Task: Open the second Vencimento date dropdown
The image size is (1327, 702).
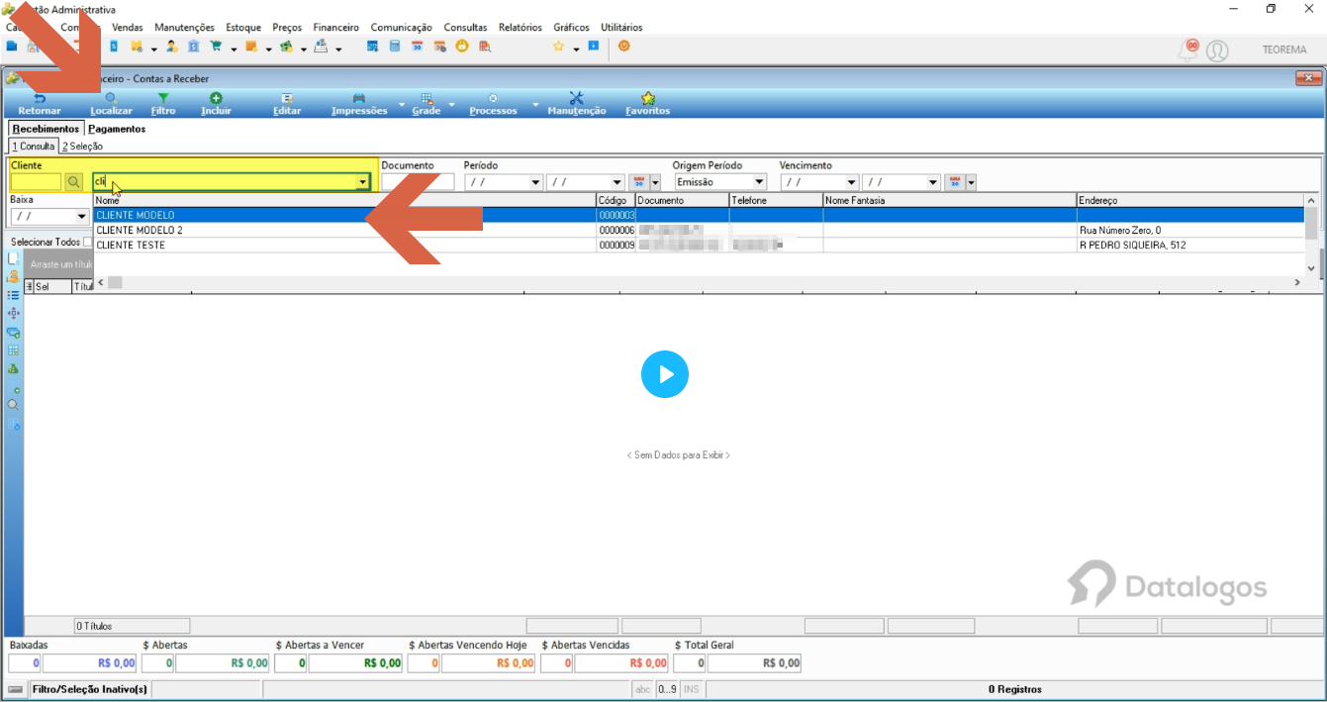Action: click(933, 182)
